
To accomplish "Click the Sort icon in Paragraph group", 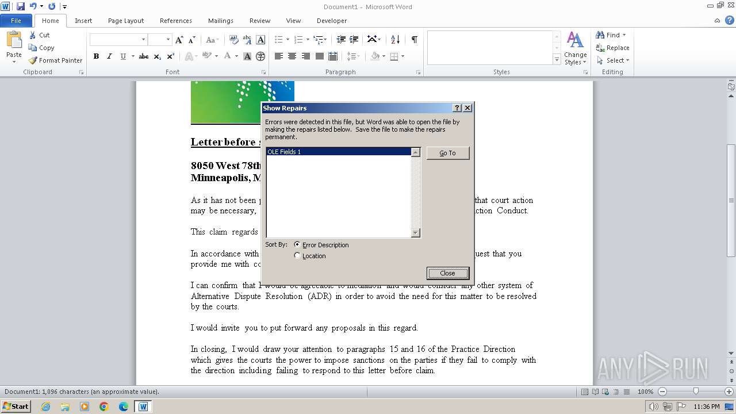I will (395, 40).
